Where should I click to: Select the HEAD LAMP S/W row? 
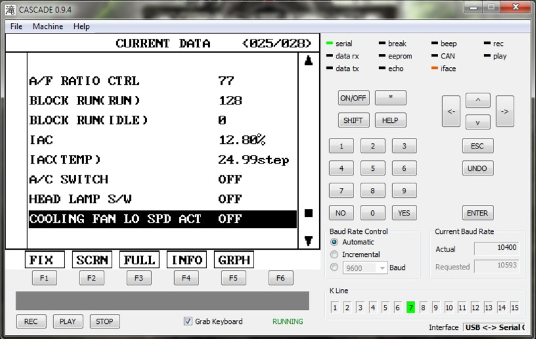162,199
